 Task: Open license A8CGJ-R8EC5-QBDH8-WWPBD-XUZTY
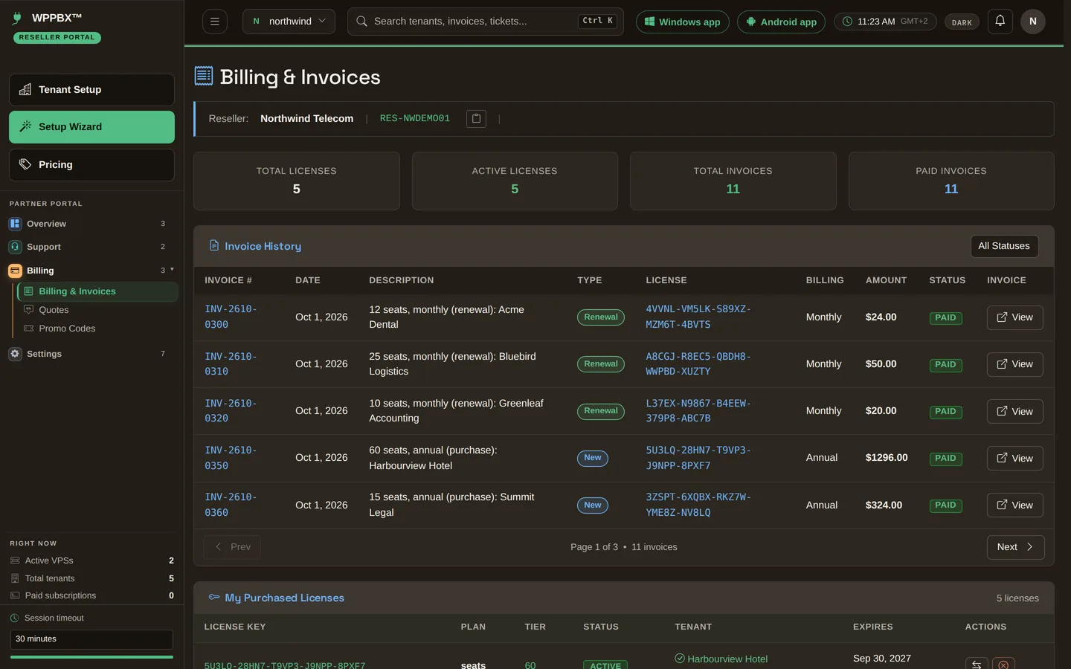698,363
